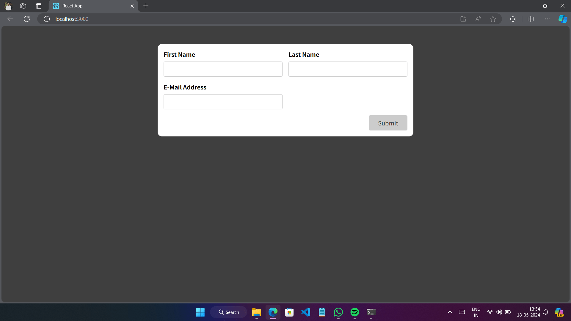View site information icon

(47, 19)
